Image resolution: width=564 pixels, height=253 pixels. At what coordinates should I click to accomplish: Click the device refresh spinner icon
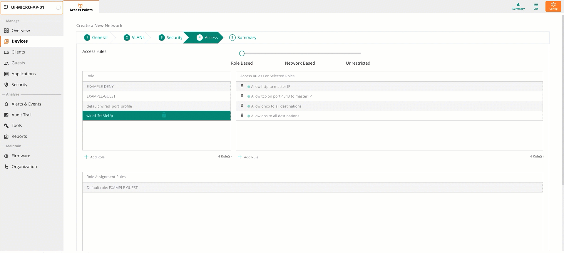58,8
